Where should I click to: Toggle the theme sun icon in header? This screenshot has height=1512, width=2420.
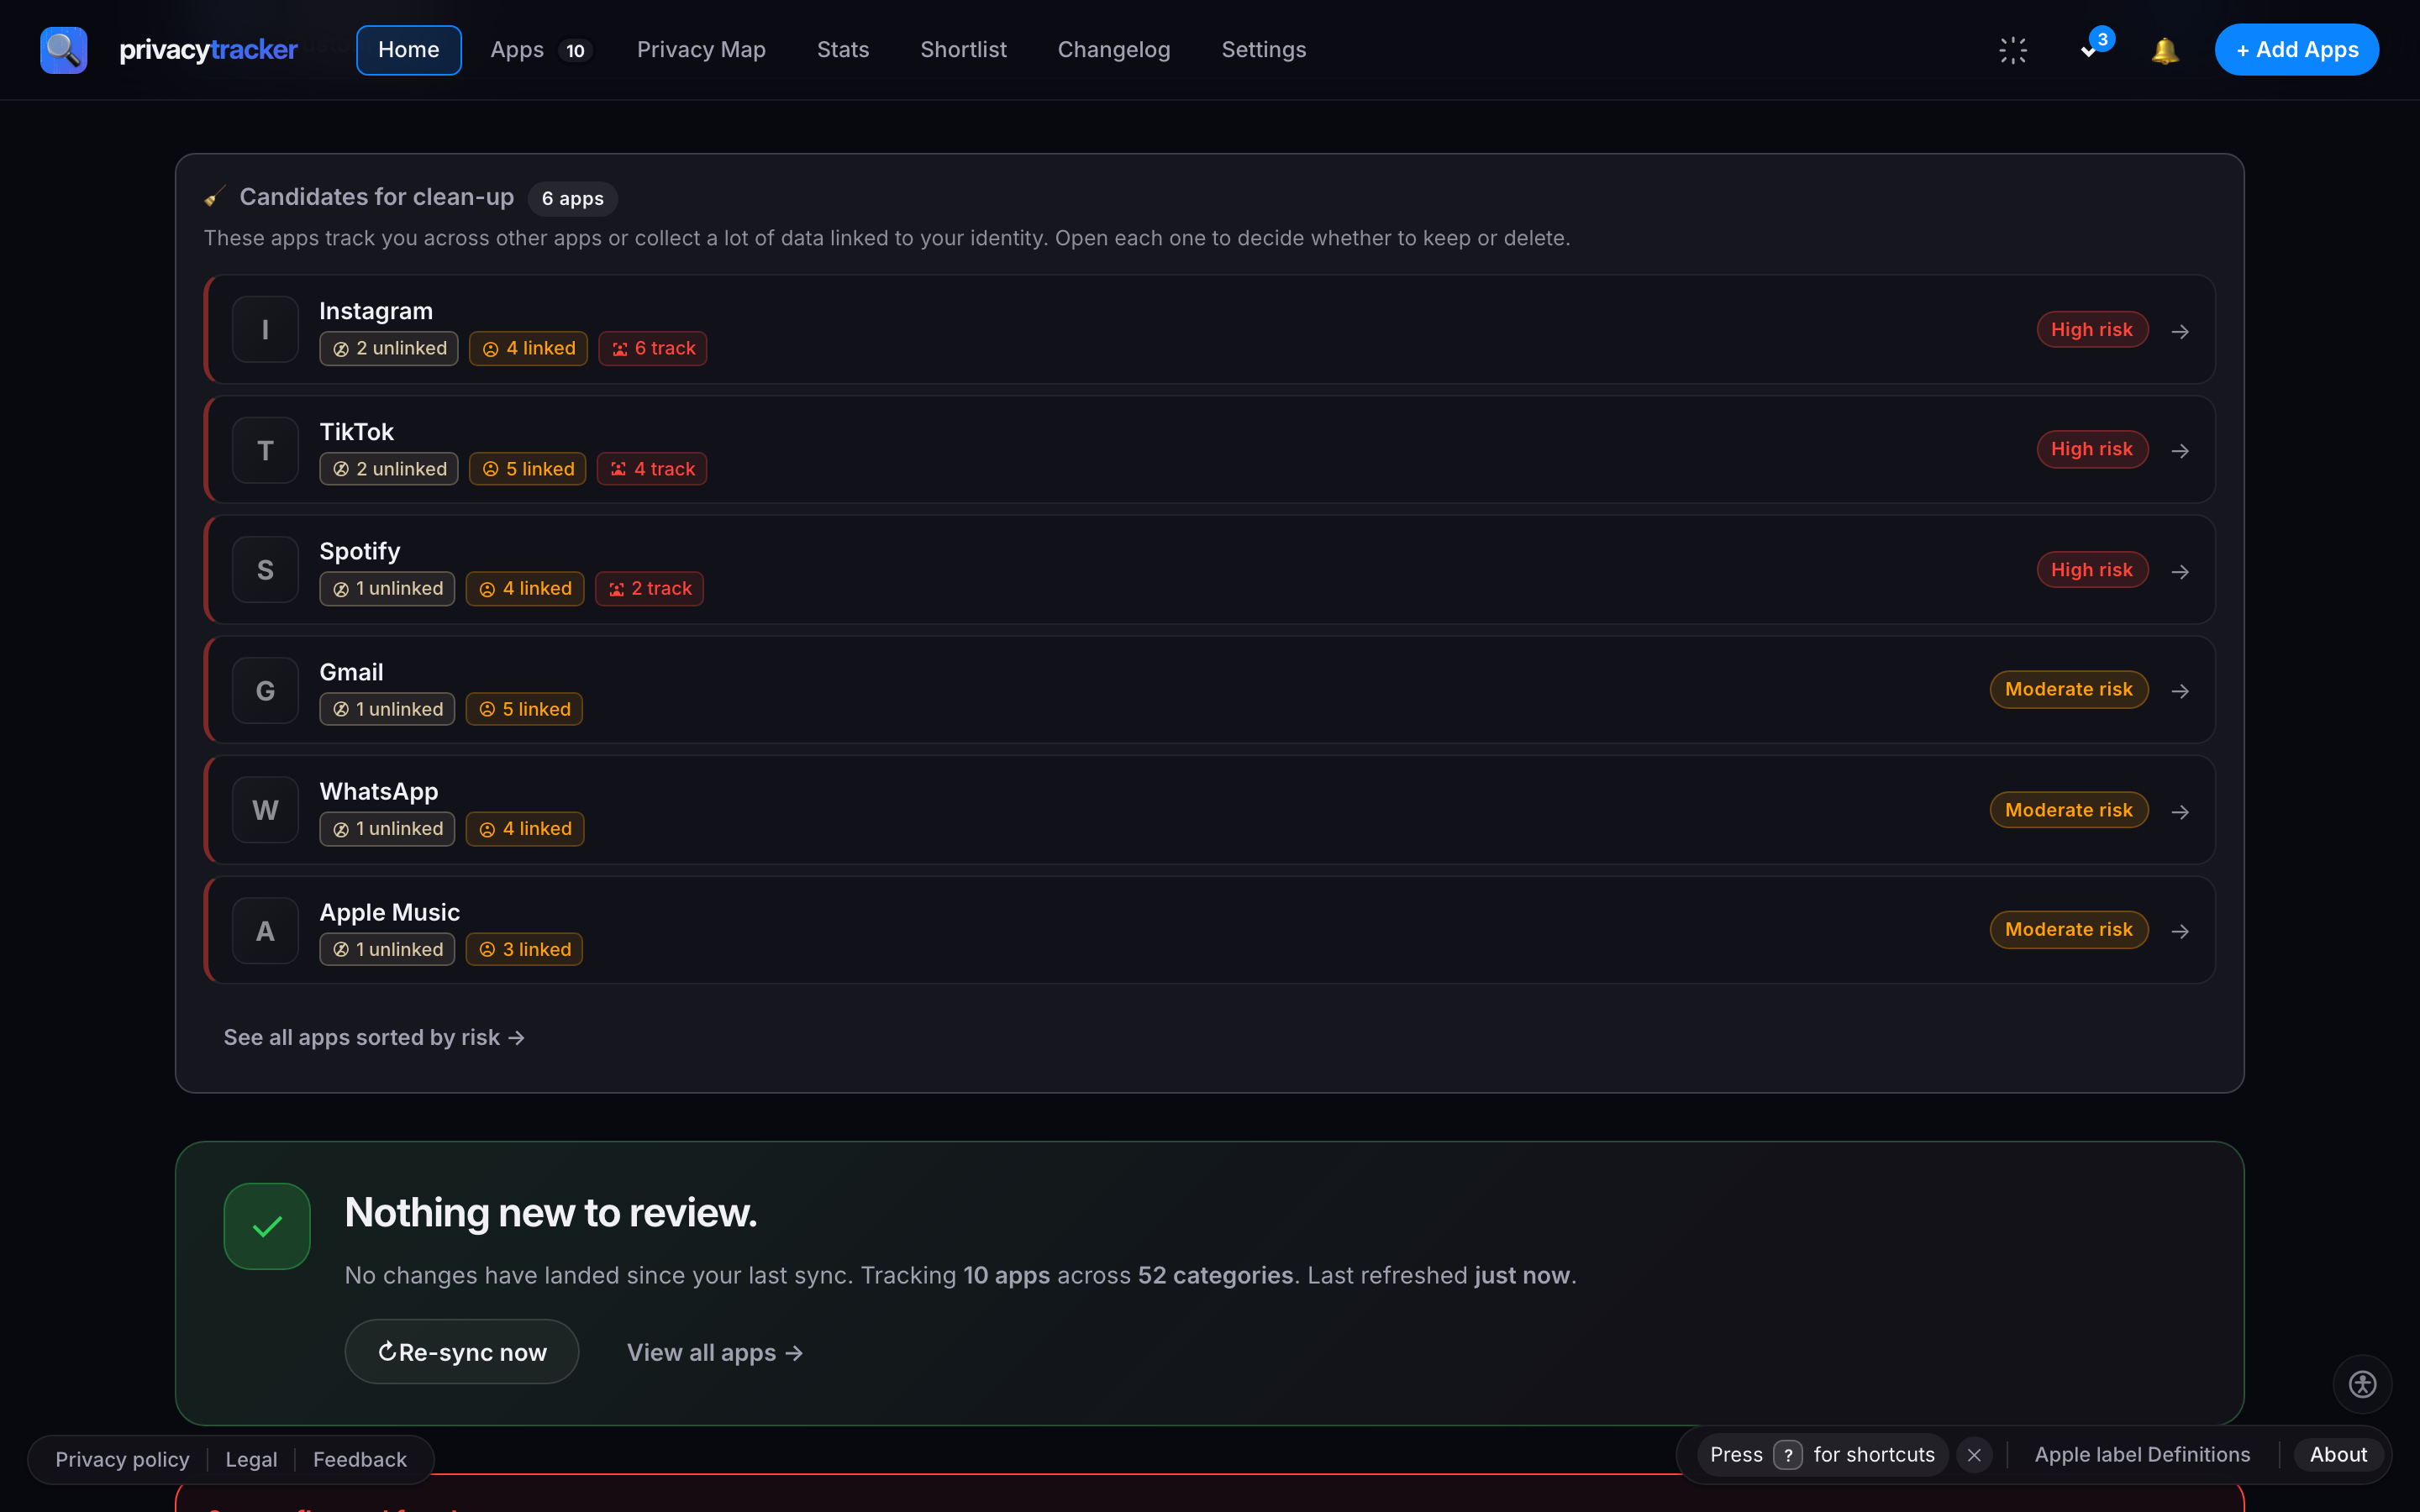pyautogui.click(x=2013, y=50)
